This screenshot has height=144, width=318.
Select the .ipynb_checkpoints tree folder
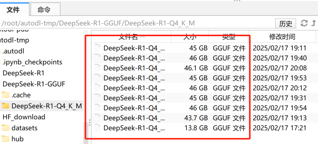(x=32, y=62)
